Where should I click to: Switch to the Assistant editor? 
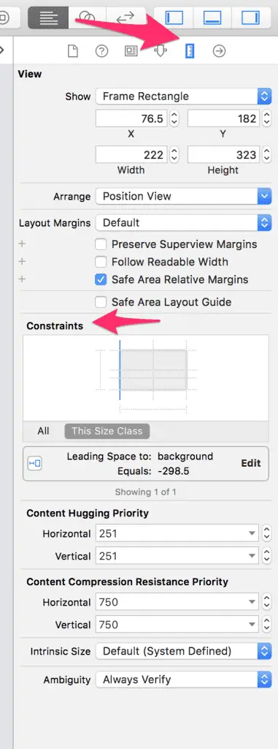coord(88,18)
